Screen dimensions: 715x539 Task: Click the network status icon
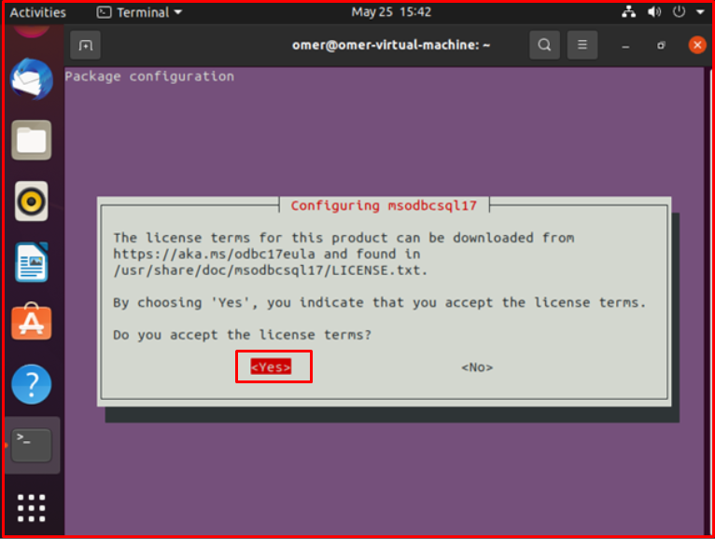629,12
